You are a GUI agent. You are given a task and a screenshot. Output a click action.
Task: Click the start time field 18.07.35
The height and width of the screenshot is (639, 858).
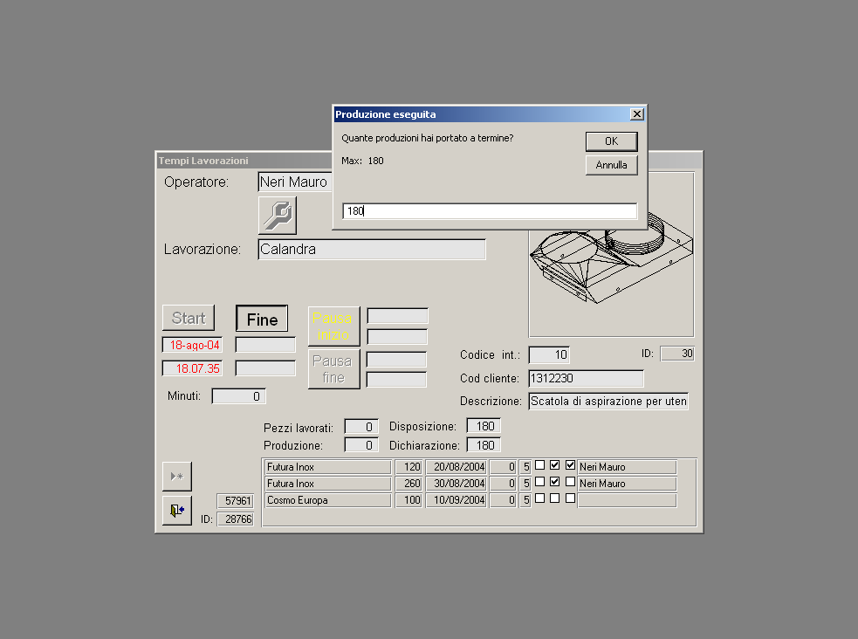coord(193,368)
